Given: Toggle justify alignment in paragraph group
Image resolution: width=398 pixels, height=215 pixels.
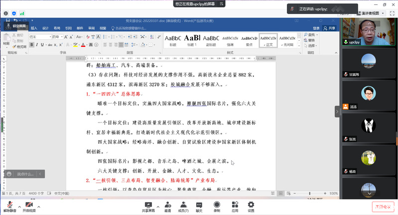Looking at the screenshot, I should 121,45.
